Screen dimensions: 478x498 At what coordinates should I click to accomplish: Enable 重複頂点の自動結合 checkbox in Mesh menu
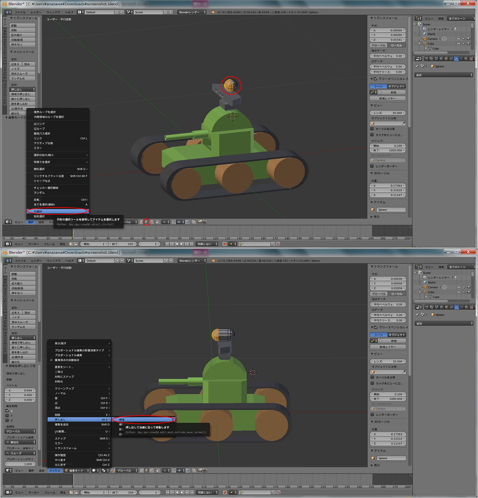[x=51, y=359]
